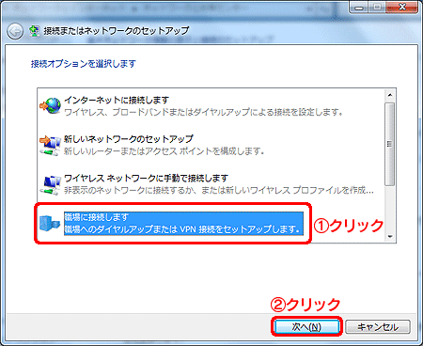This screenshot has width=423, height=346.
Task: Click the VPN setup description text
Action: point(182,229)
